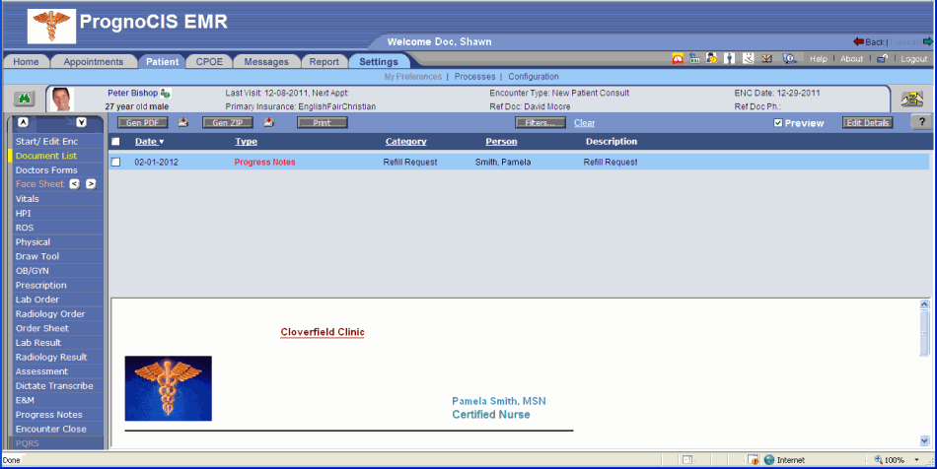This screenshot has height=469, width=937.
Task: Sort documents by Date column
Action: pyautogui.click(x=149, y=142)
